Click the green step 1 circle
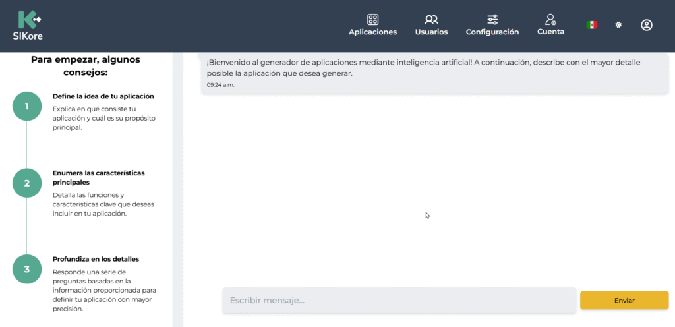This screenshot has width=675, height=327. [x=27, y=105]
